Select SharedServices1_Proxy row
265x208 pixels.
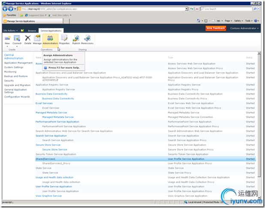pyautogui.click(x=145, y=163)
